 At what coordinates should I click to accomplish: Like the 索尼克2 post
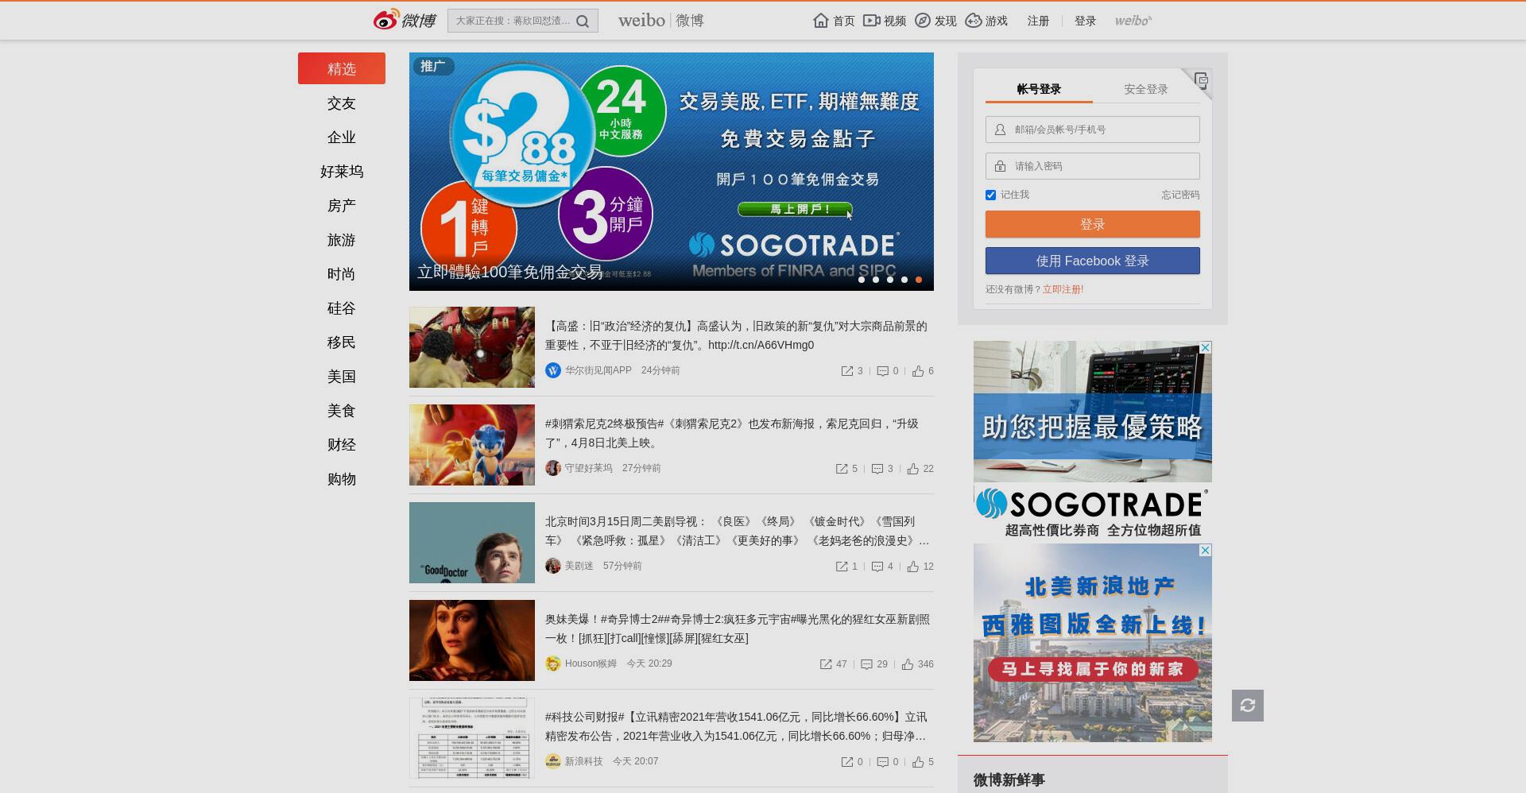(913, 469)
